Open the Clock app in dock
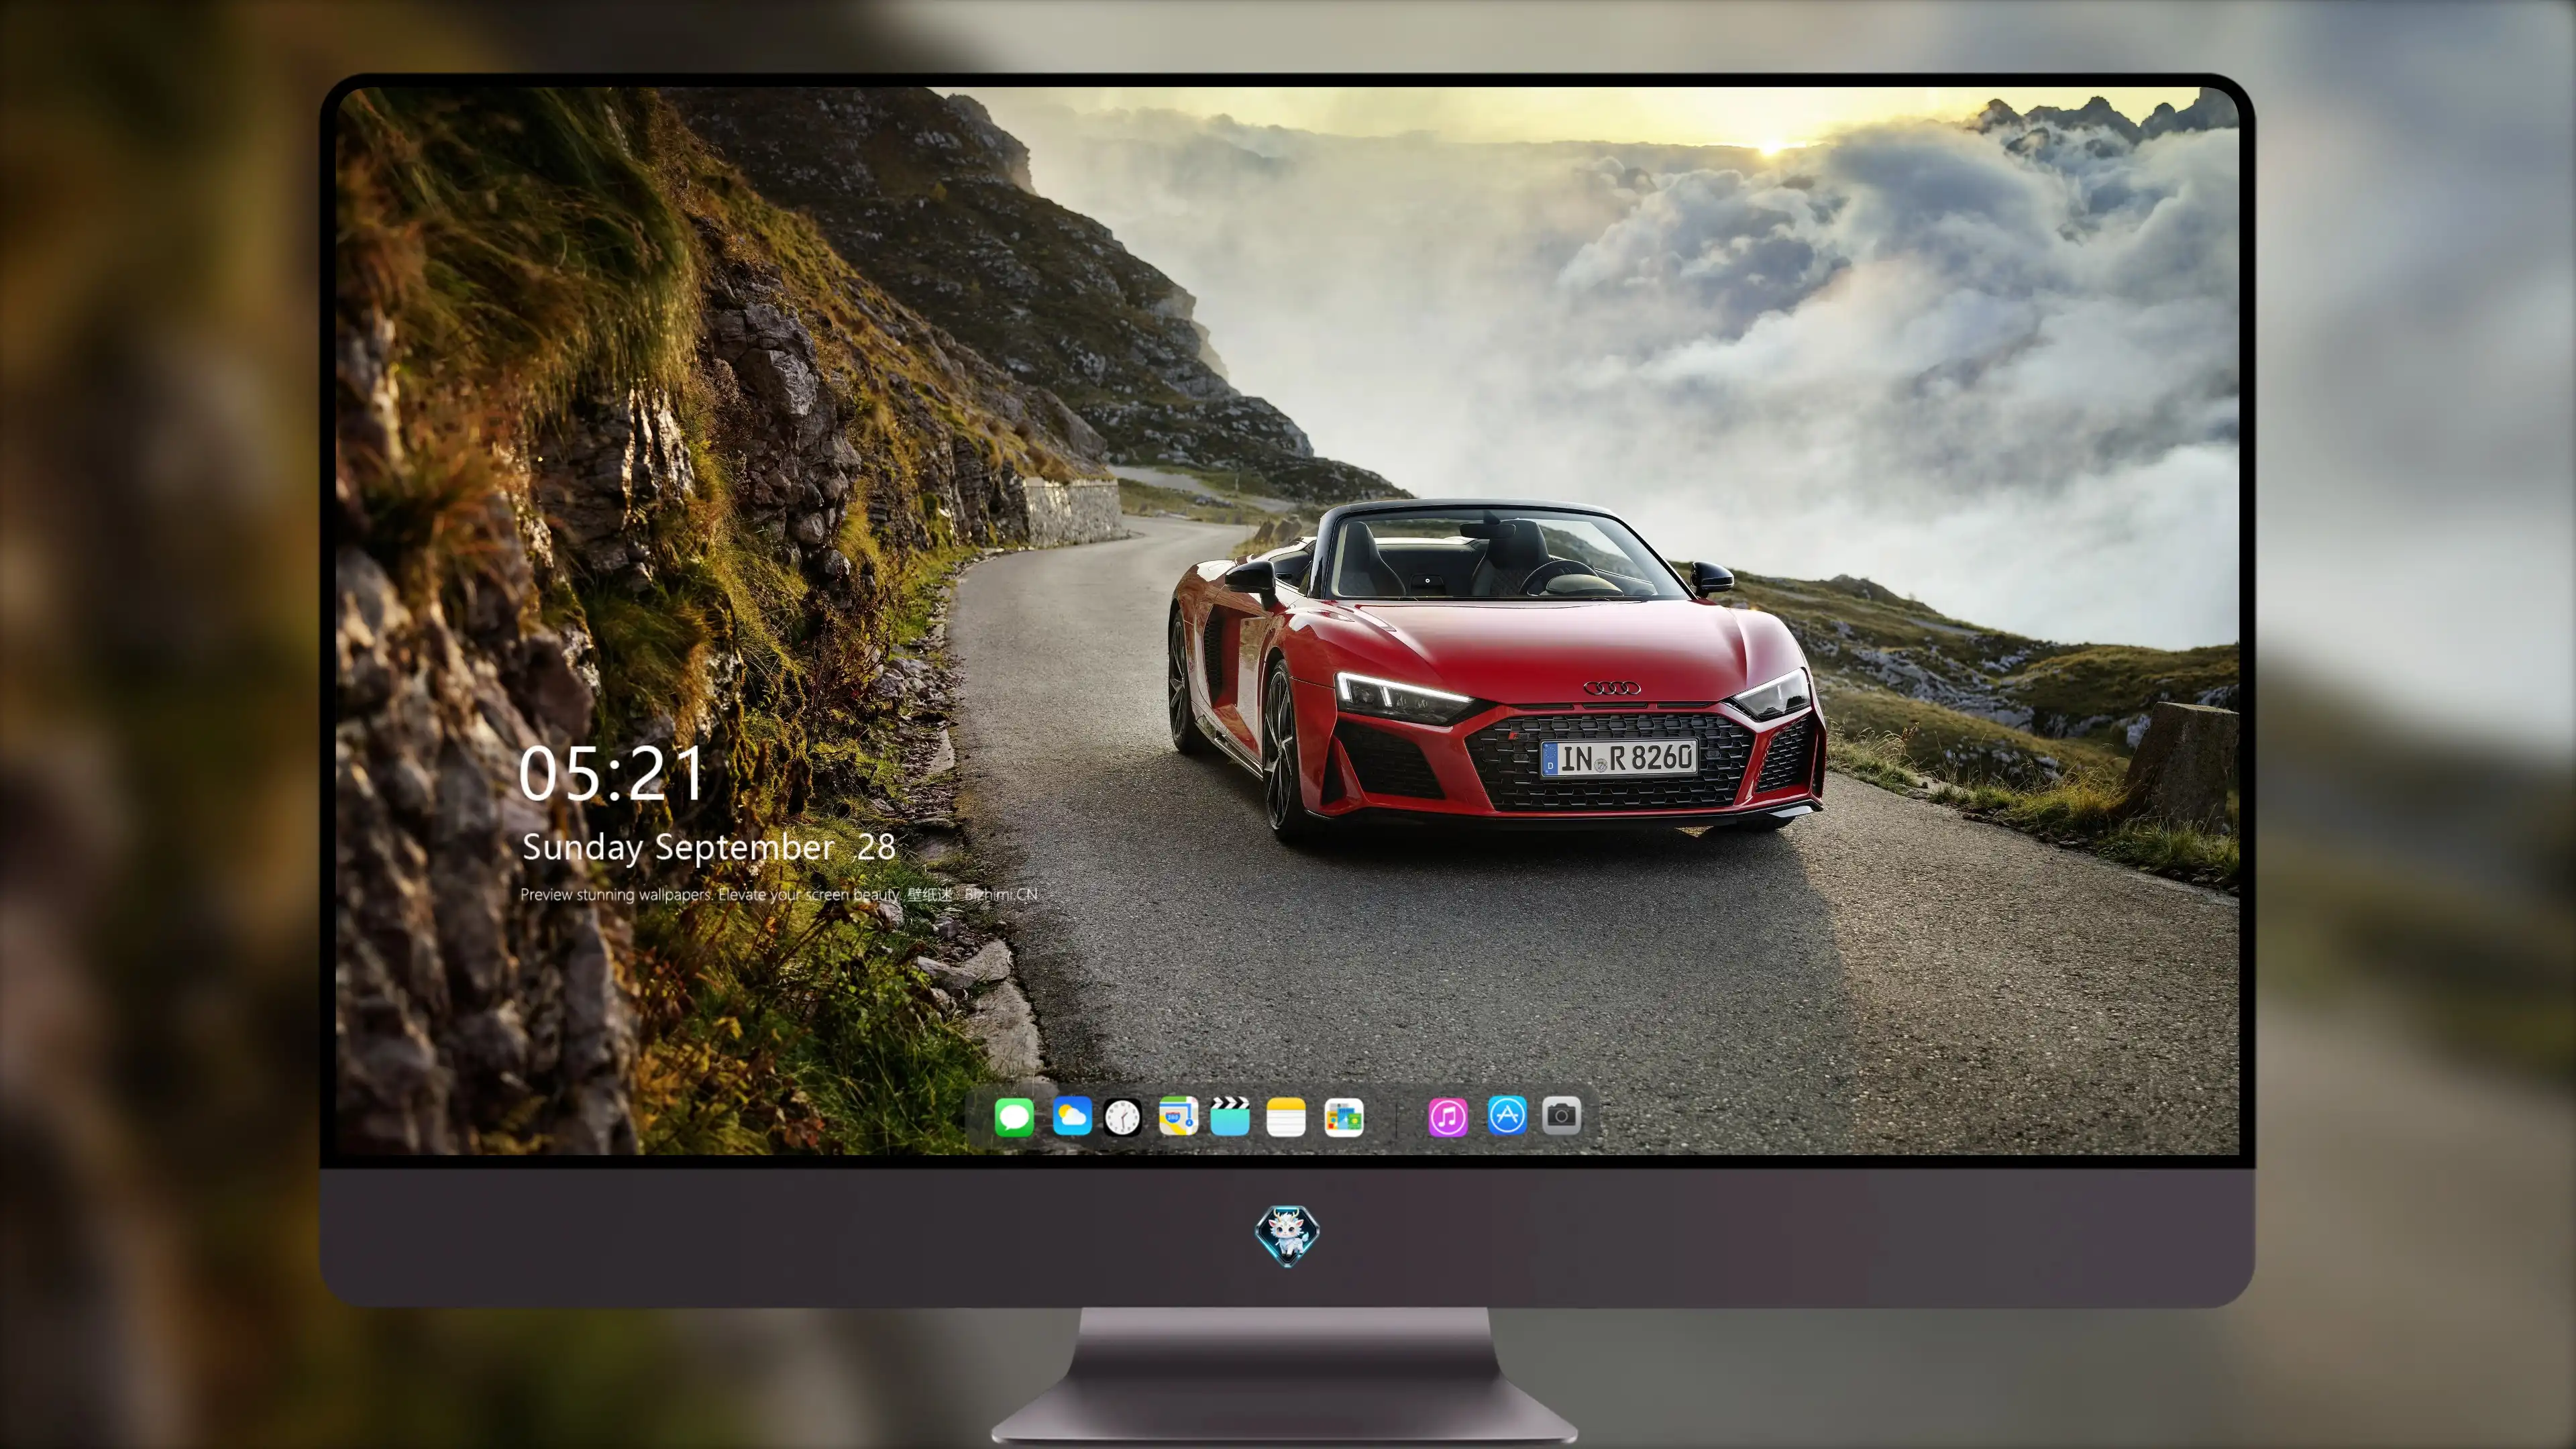Image resolution: width=2576 pixels, height=1449 pixels. 1122,1117
